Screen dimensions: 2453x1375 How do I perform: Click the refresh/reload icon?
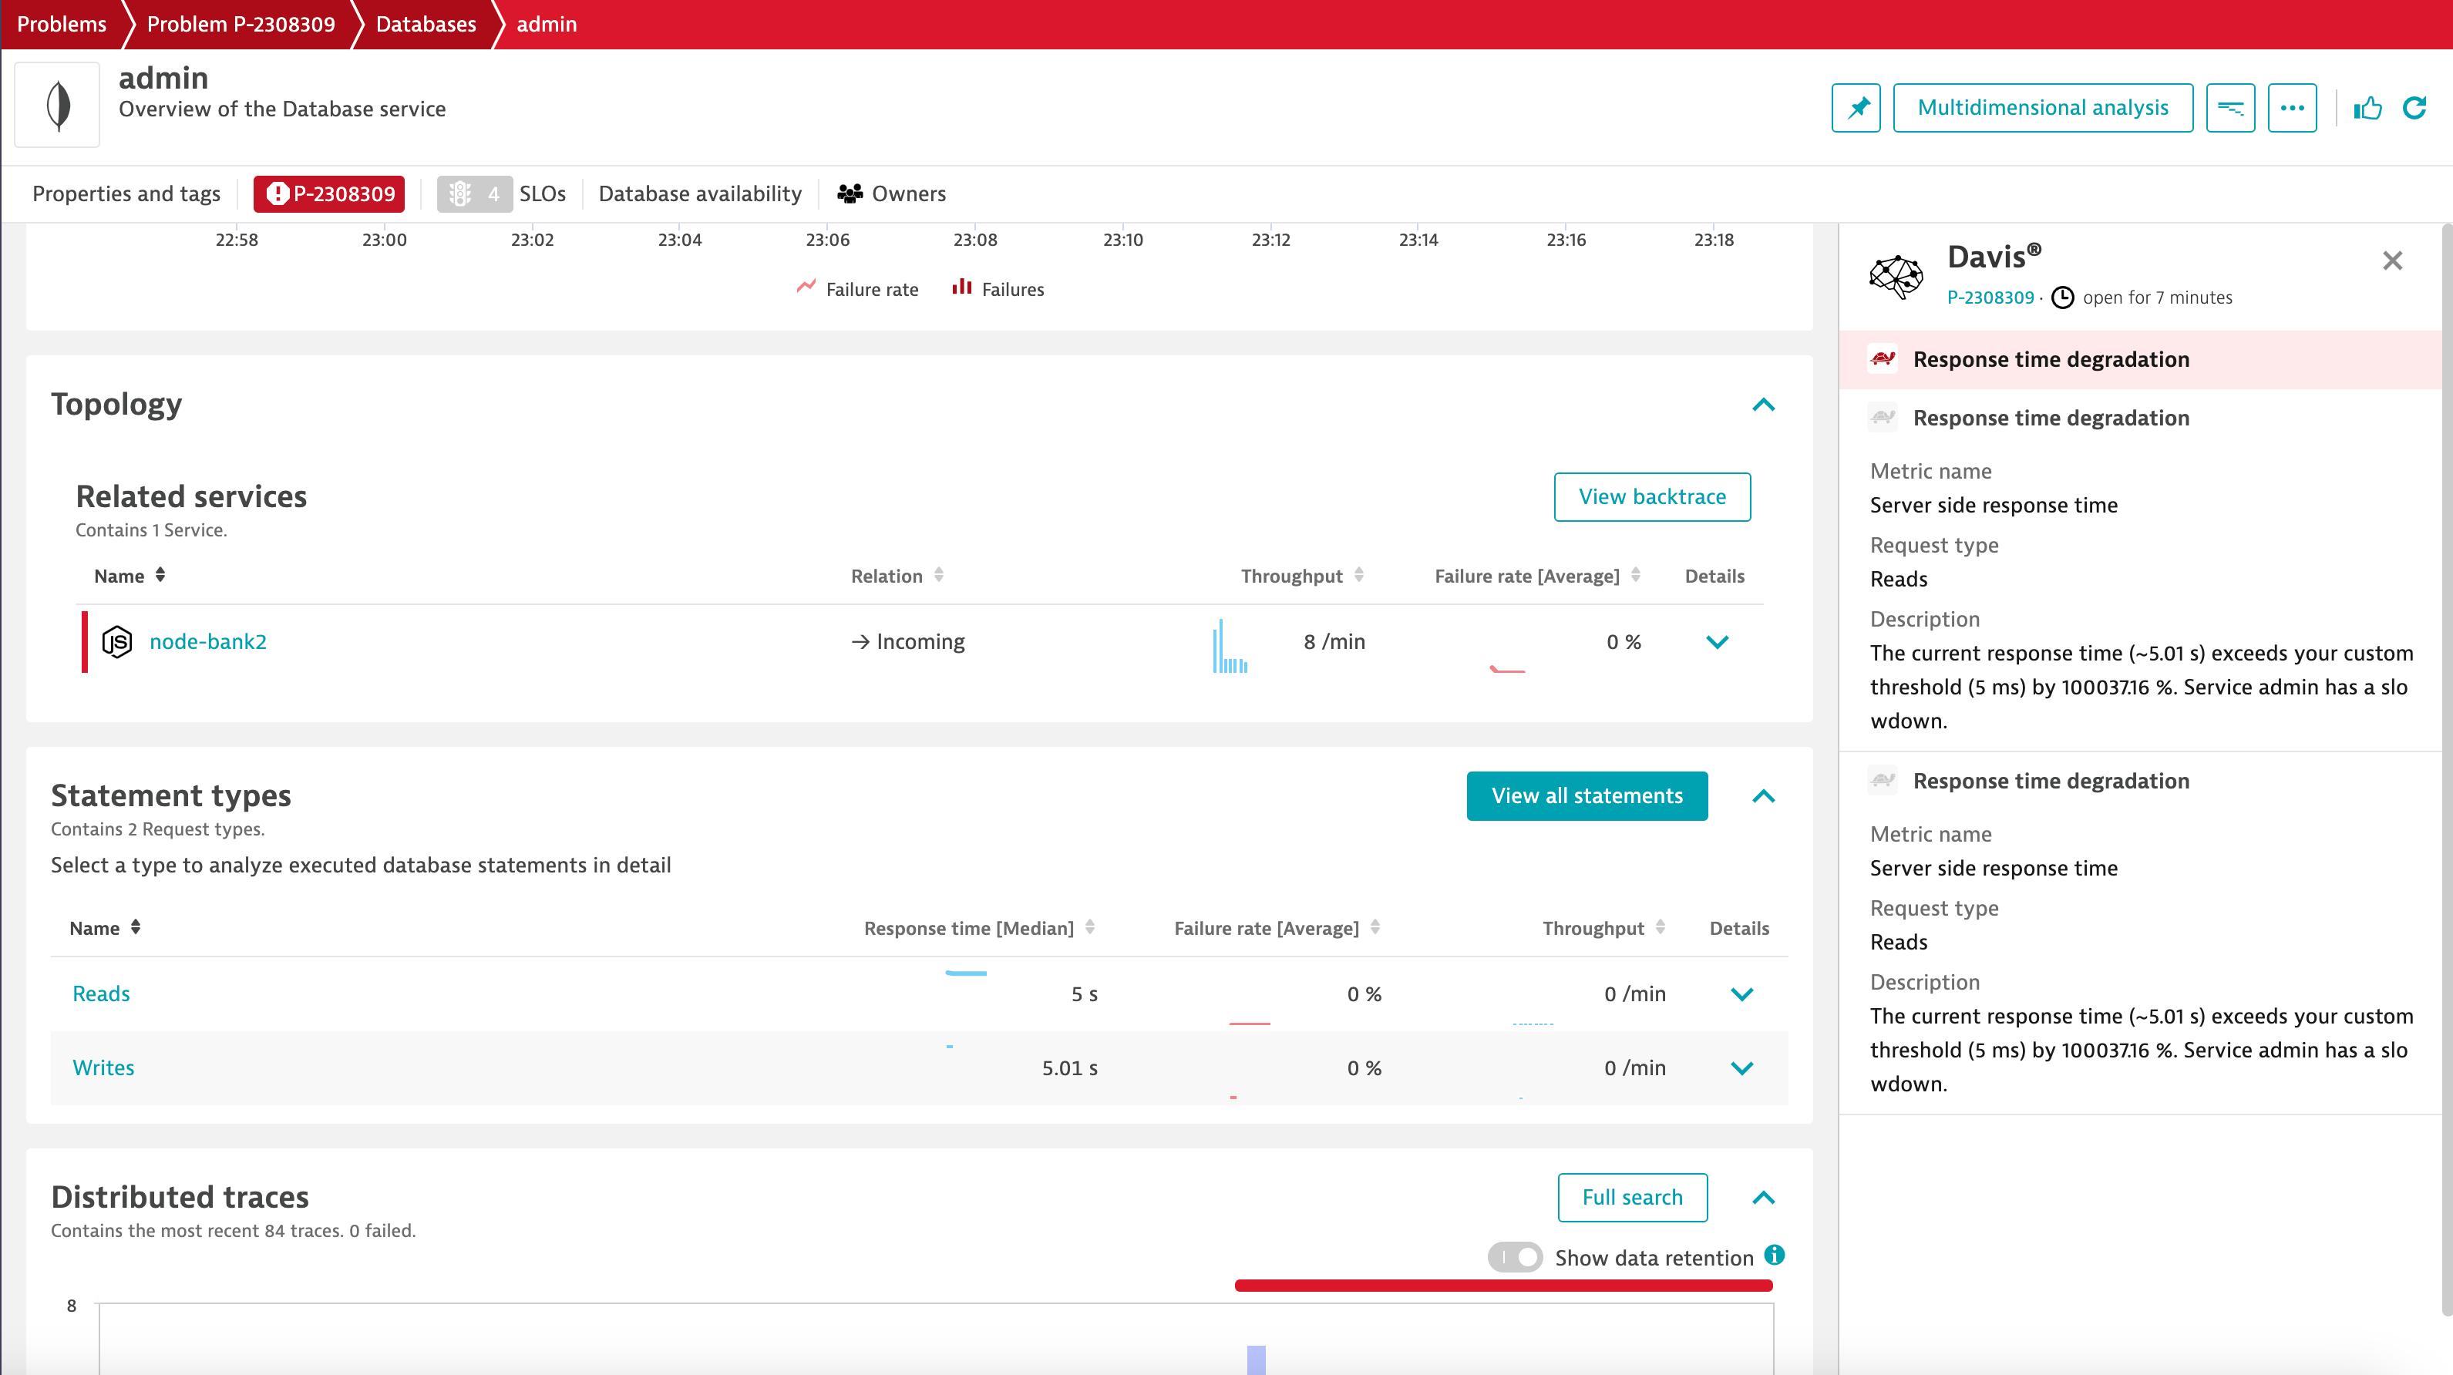(x=2423, y=108)
